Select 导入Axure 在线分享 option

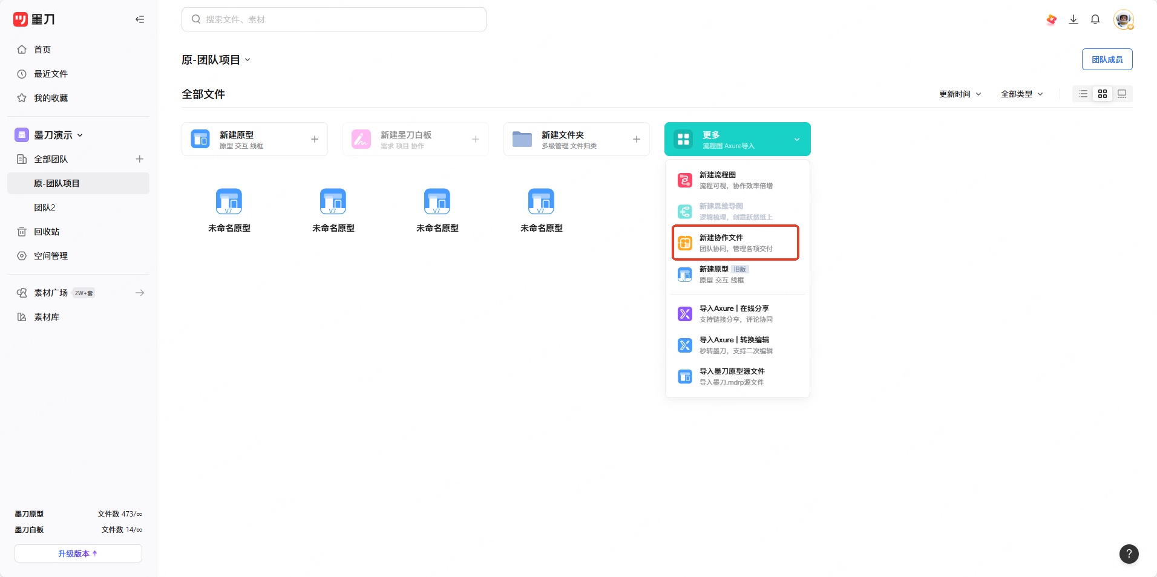tap(738, 313)
